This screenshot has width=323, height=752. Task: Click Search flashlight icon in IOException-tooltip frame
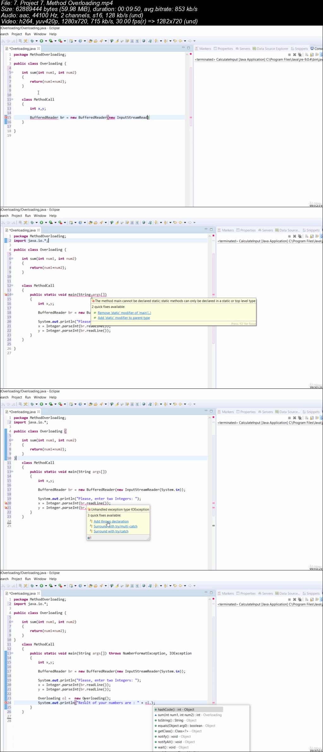(101, 404)
